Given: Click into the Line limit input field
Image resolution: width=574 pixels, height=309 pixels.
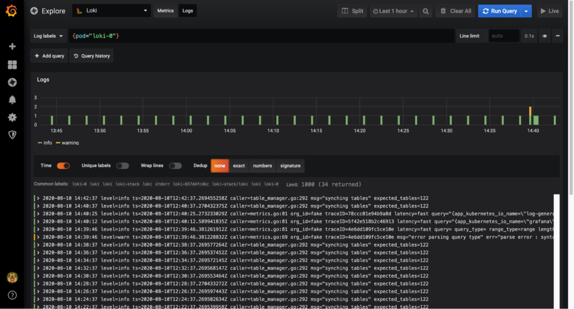Looking at the screenshot, I should tap(503, 36).
